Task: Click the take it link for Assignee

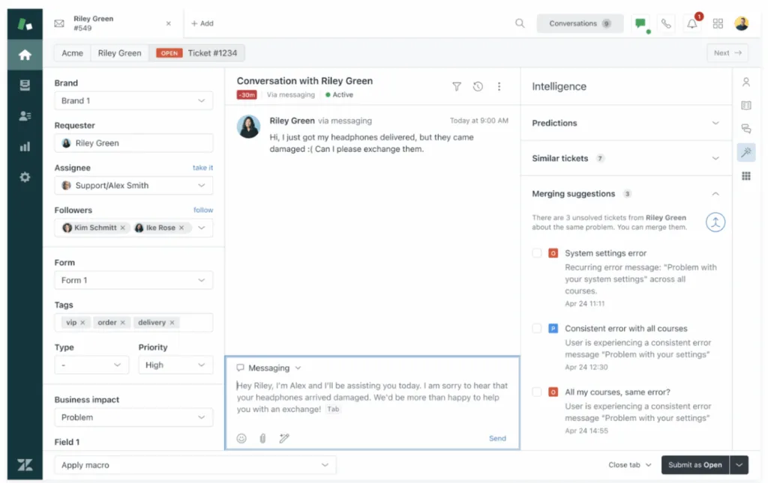Action: [202, 168]
